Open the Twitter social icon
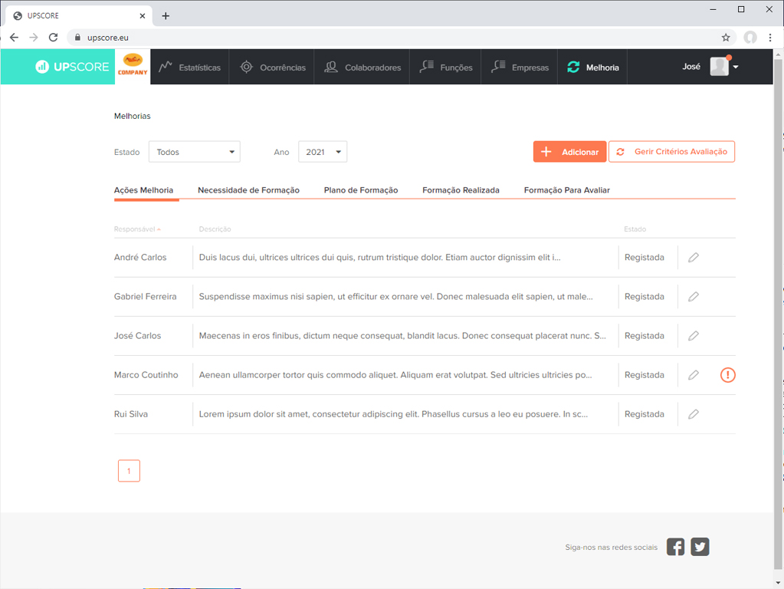 [700, 547]
